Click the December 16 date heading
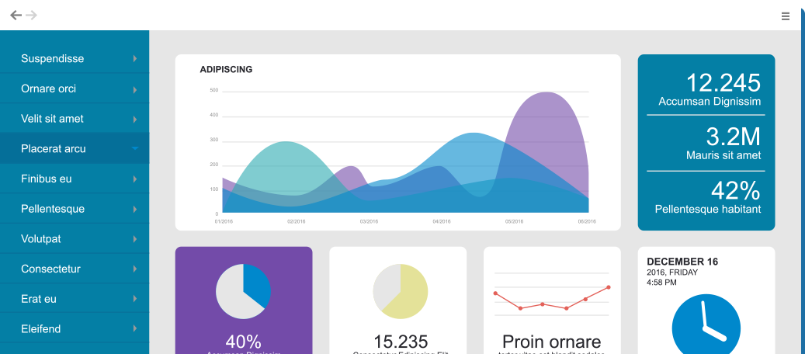 [x=682, y=262]
